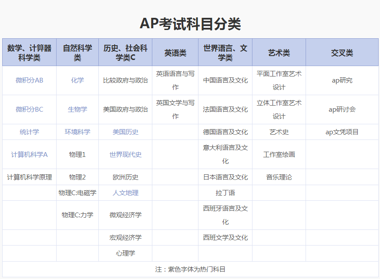
Task: Click the 化学 link
Action: pos(77,80)
